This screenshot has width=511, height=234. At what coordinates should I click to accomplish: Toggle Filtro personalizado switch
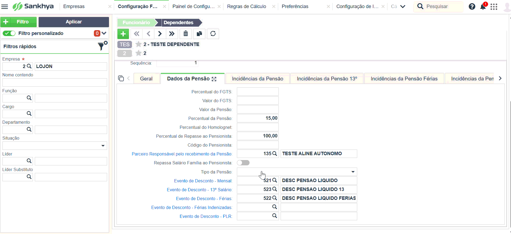tap(9, 33)
